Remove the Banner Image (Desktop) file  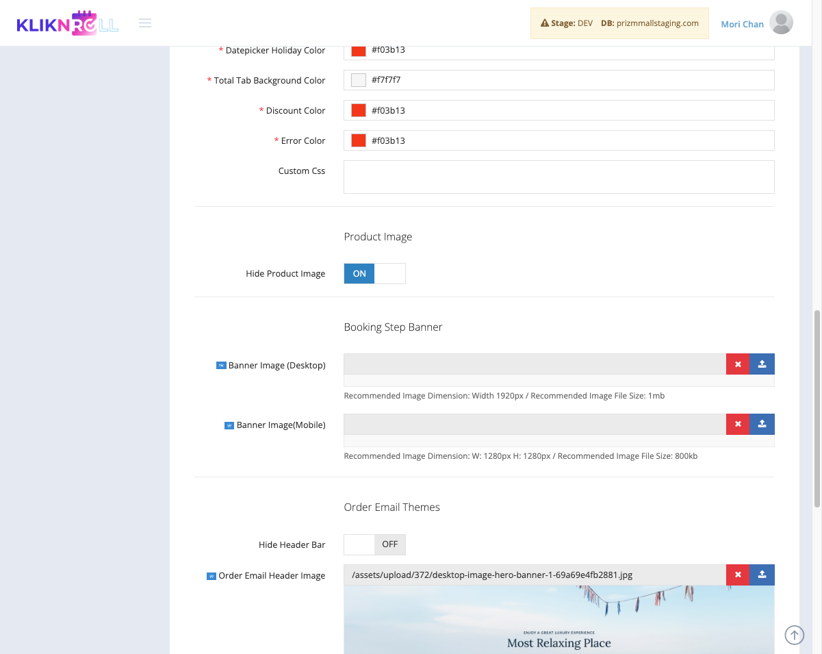[x=738, y=364]
